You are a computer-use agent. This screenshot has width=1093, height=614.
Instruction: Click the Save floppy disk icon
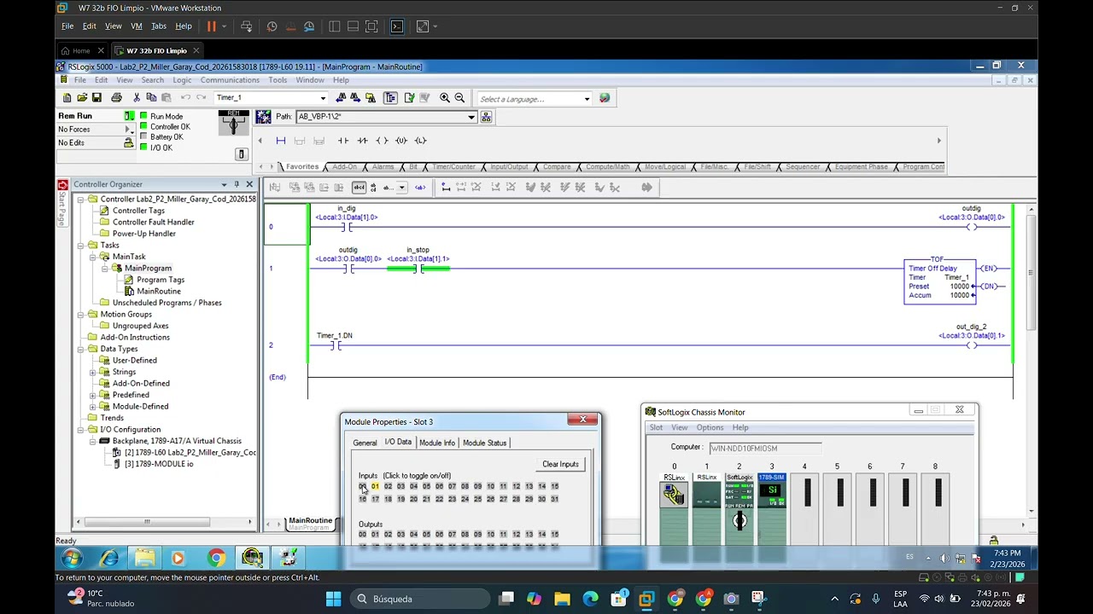tap(96, 98)
